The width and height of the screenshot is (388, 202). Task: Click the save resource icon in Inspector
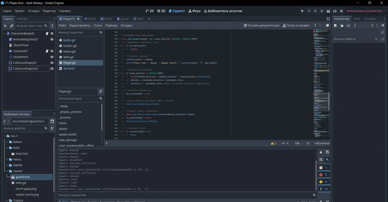click(349, 26)
